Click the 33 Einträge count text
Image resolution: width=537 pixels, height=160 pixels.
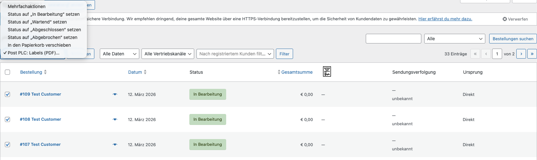[x=456, y=54]
